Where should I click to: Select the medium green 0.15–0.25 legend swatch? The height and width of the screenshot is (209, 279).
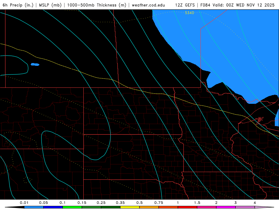[91, 207]
